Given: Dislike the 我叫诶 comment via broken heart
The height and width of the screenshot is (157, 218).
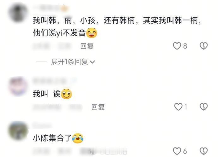Looking at the screenshot, I should (x=203, y=107).
